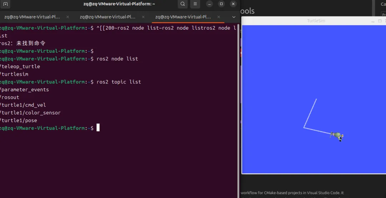Expand the tab list dropdown arrow

[234, 17]
